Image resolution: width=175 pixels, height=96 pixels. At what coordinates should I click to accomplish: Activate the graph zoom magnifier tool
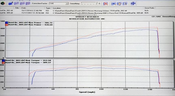(114, 3)
